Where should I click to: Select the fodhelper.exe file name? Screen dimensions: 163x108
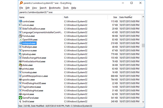pos(30,47)
